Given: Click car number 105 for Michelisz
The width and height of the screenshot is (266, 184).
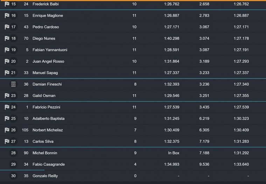Looking at the screenshot, I should point(25,130).
